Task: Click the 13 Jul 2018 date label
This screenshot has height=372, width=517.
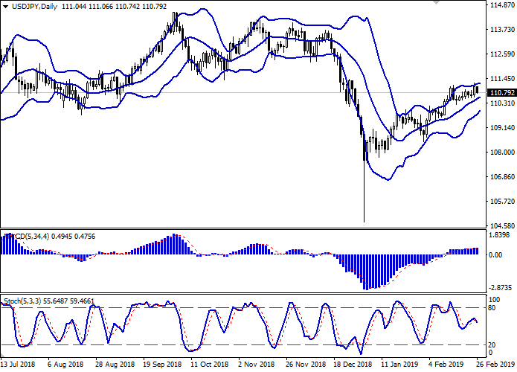Action: tap(19, 366)
